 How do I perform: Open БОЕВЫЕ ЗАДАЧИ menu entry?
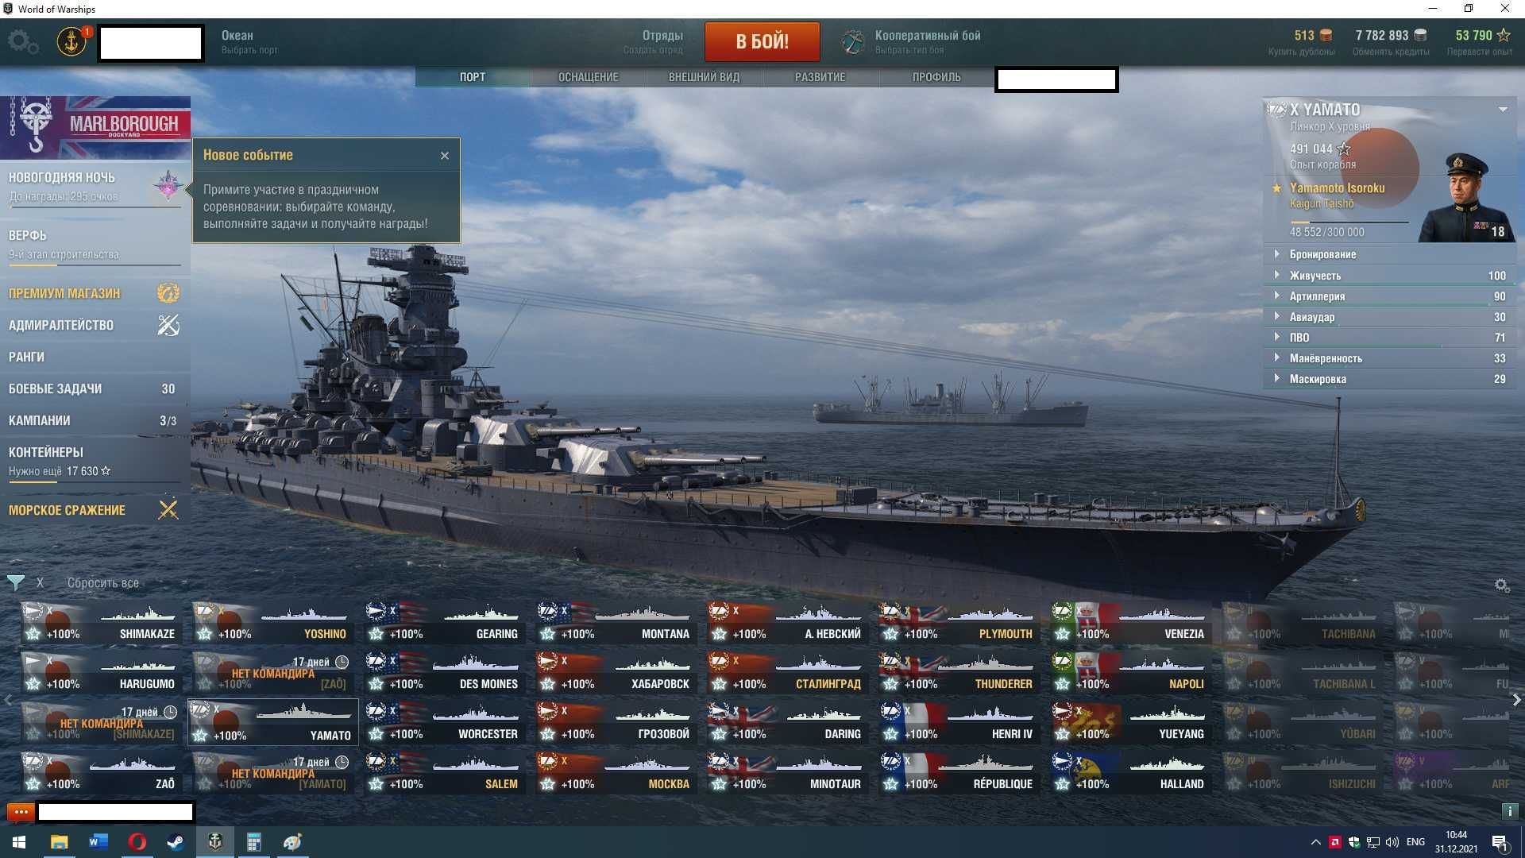(95, 388)
